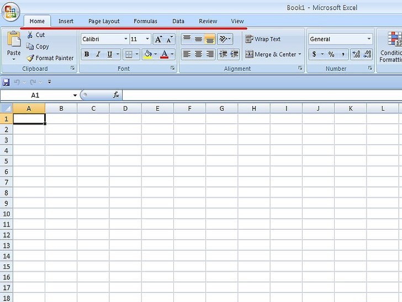Increase the cell indent
The height and width of the screenshot is (302, 402).
point(234,54)
